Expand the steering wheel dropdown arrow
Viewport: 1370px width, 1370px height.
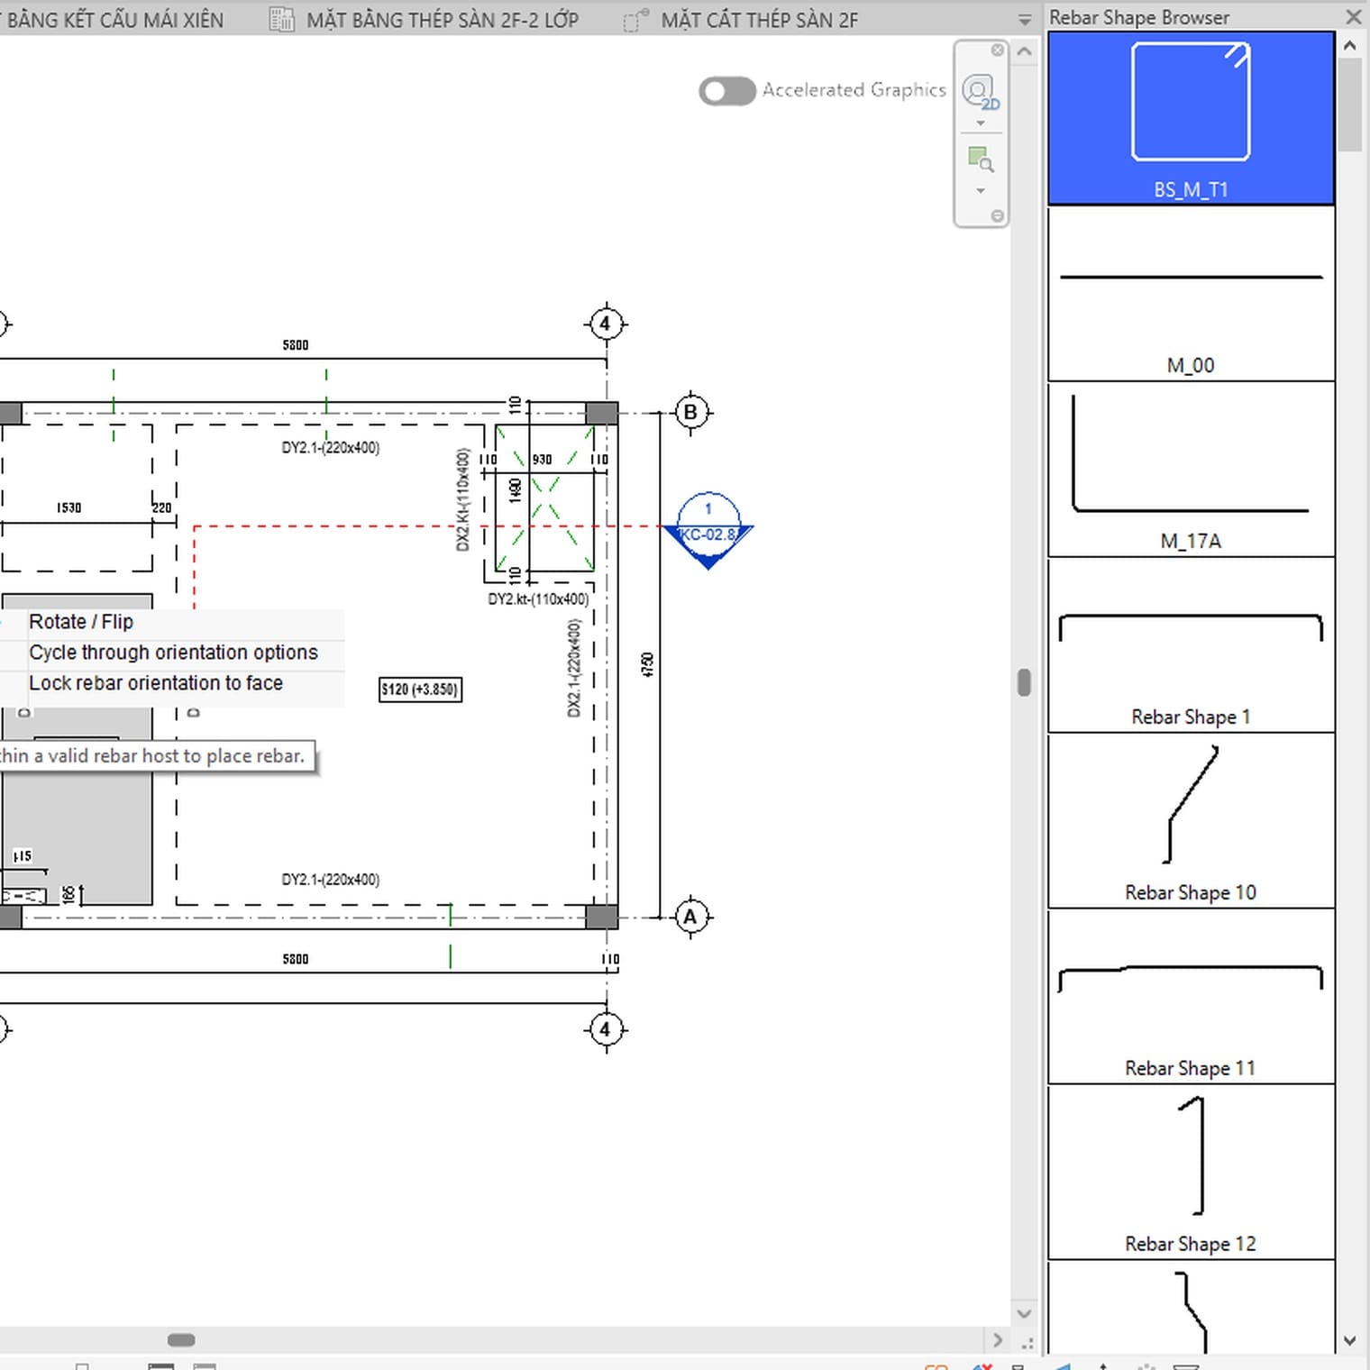pos(981,123)
